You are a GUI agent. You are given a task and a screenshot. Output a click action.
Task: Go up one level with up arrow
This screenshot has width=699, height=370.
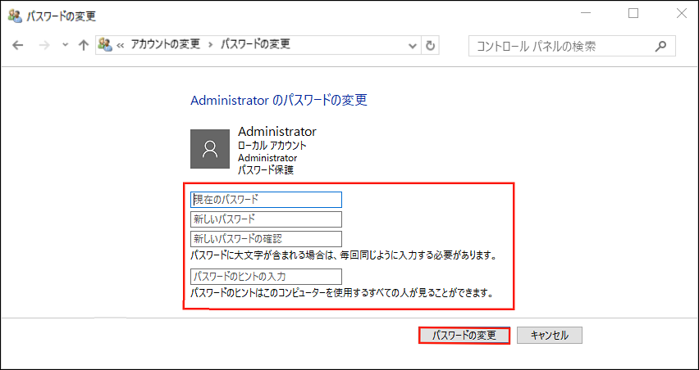82,45
